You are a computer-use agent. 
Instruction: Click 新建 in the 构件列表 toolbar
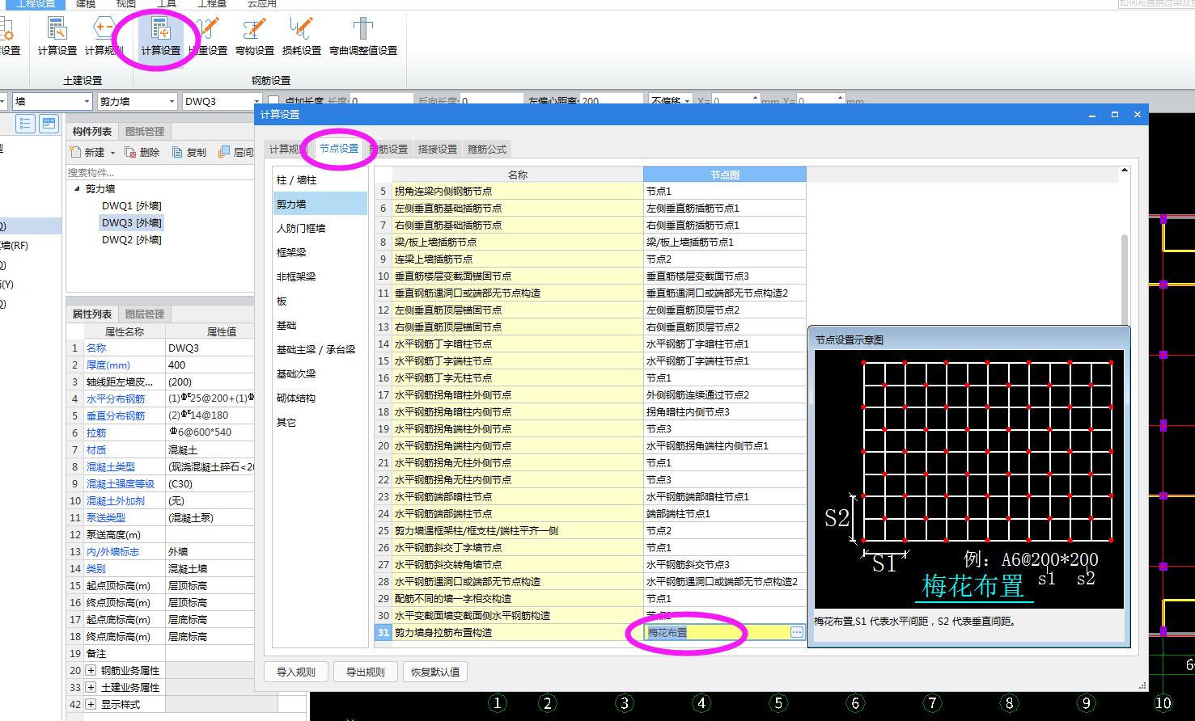click(x=88, y=152)
